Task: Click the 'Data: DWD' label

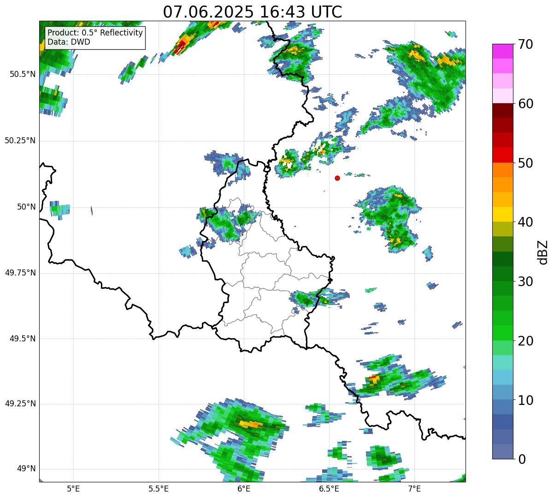Action: click(69, 42)
